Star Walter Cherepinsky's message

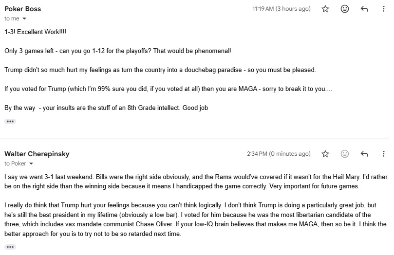(326, 154)
